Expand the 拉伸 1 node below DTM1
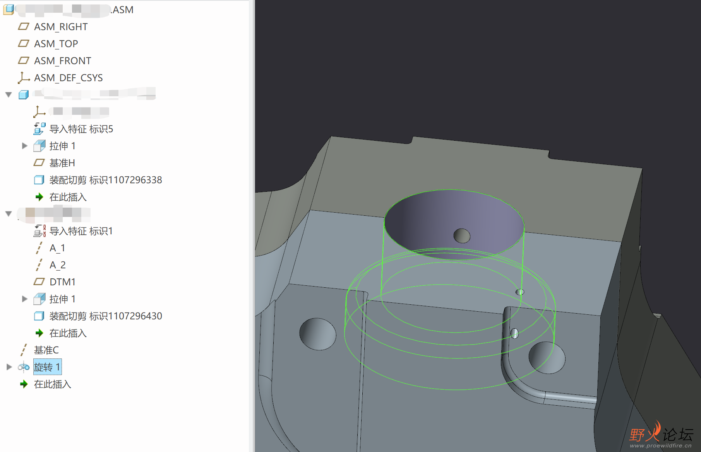701x452 pixels. click(x=24, y=299)
